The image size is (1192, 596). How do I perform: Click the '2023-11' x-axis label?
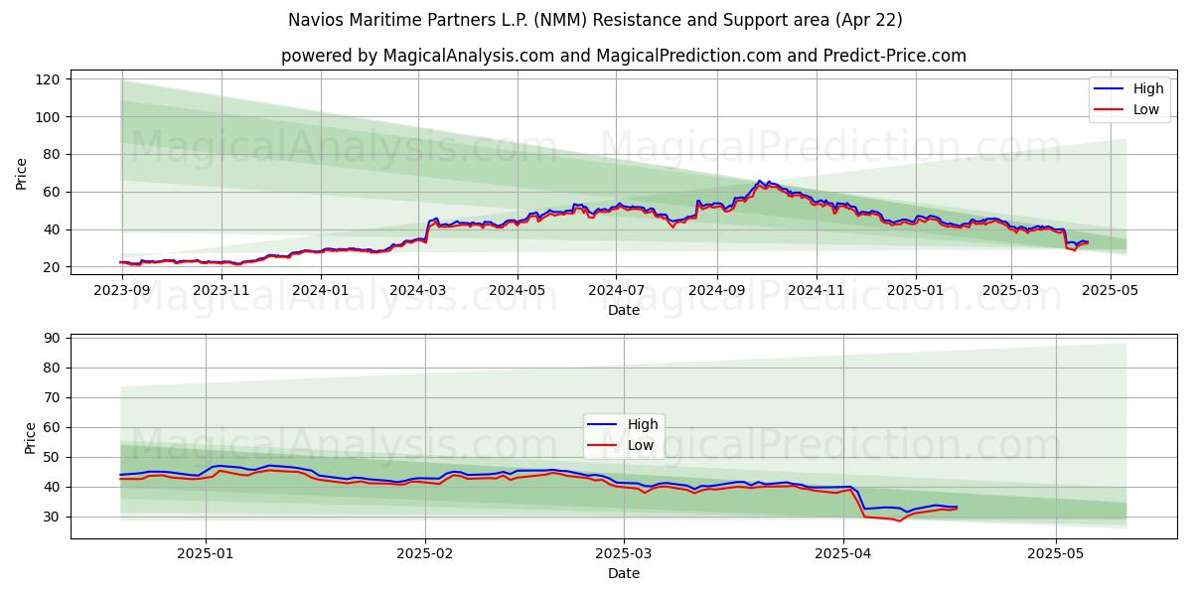coord(222,290)
